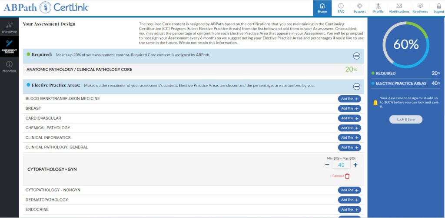
Task: Select Assessment Design in the sidebar
Action: click(x=9, y=46)
